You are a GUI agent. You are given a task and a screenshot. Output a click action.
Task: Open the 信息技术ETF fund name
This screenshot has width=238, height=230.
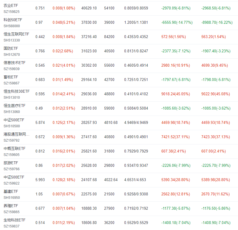[15, 63]
